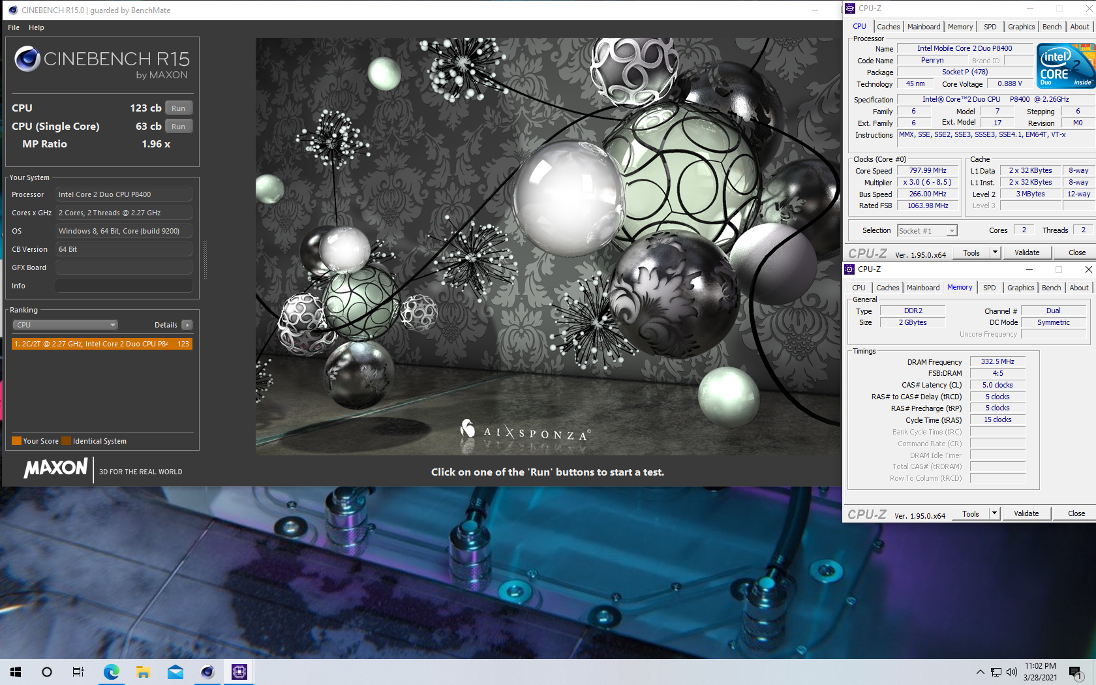Open the volume tray icon
The width and height of the screenshot is (1096, 685).
pos(1012,672)
